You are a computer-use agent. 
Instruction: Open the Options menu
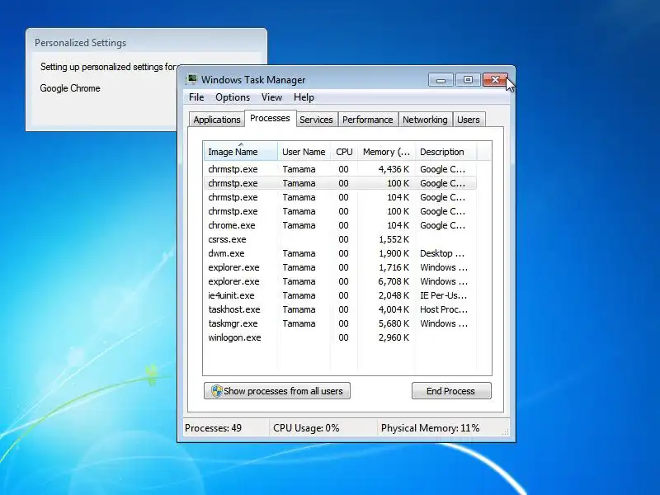click(233, 97)
